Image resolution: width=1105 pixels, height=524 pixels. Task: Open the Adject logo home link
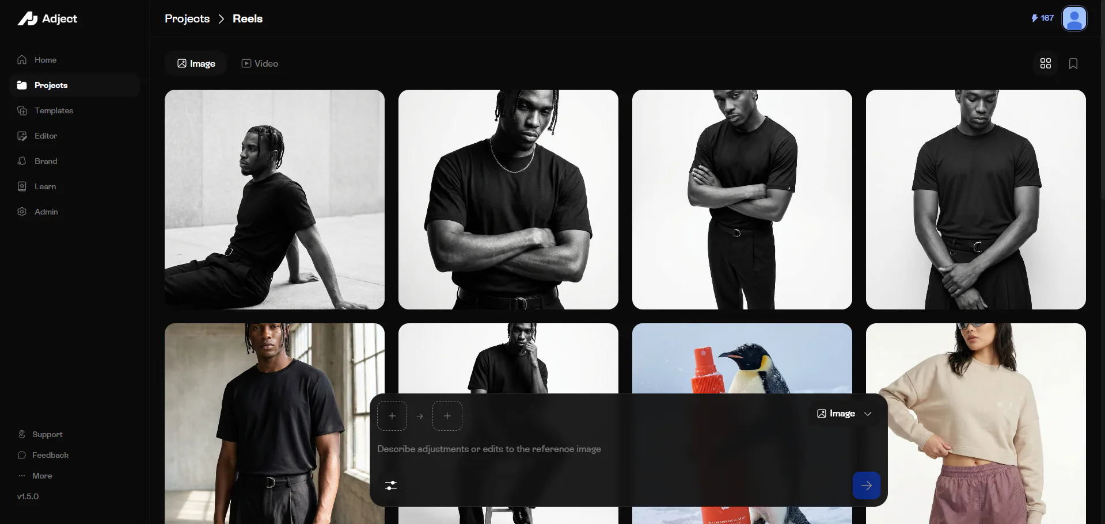coord(47,18)
